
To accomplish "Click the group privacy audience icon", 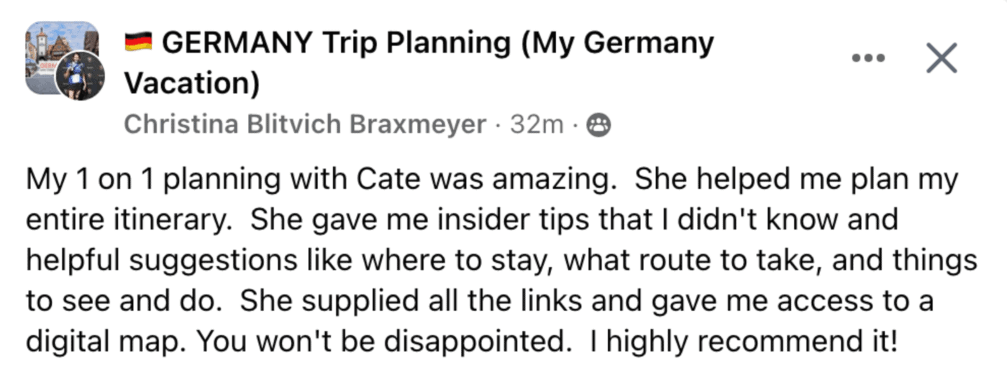I will pyautogui.click(x=598, y=126).
